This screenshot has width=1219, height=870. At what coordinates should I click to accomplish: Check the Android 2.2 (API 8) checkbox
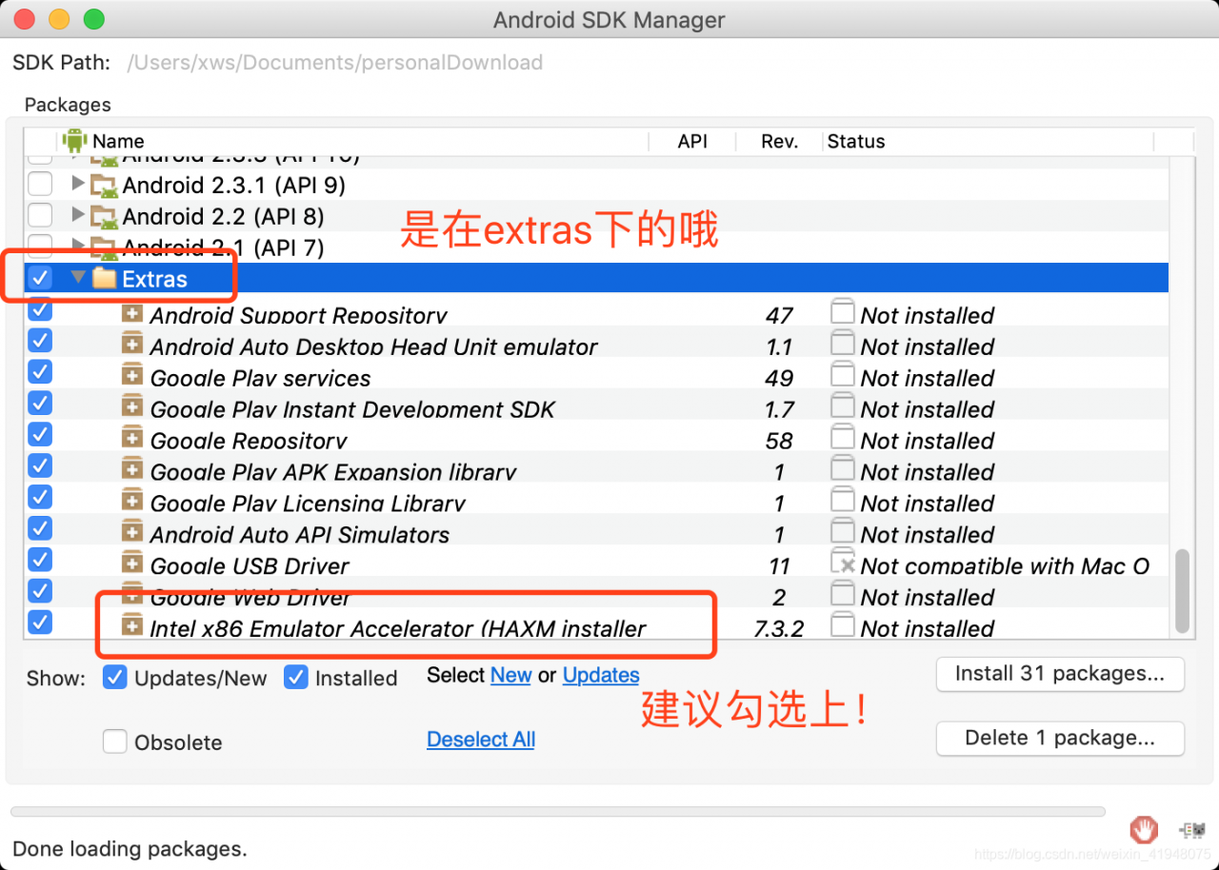(40, 215)
